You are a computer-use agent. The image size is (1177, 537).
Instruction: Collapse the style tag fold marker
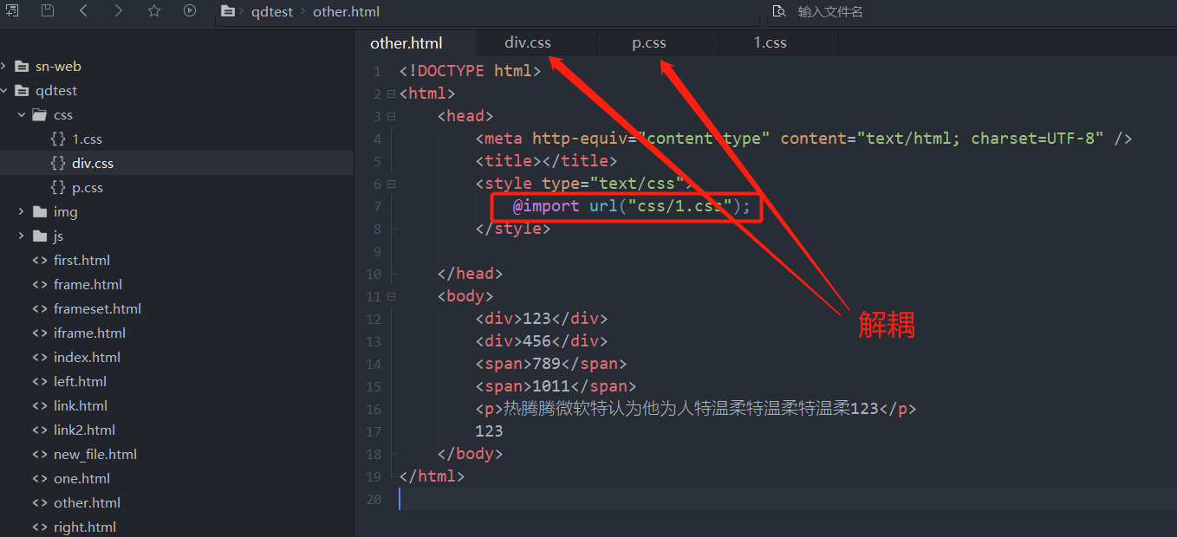(391, 184)
